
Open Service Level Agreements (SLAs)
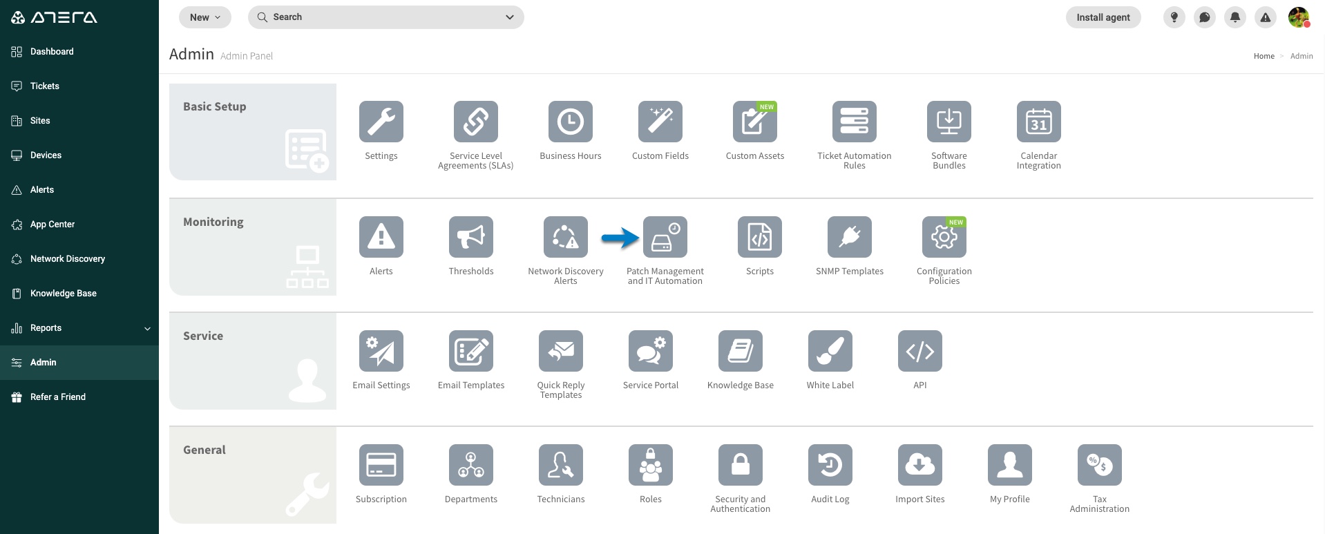click(x=476, y=122)
